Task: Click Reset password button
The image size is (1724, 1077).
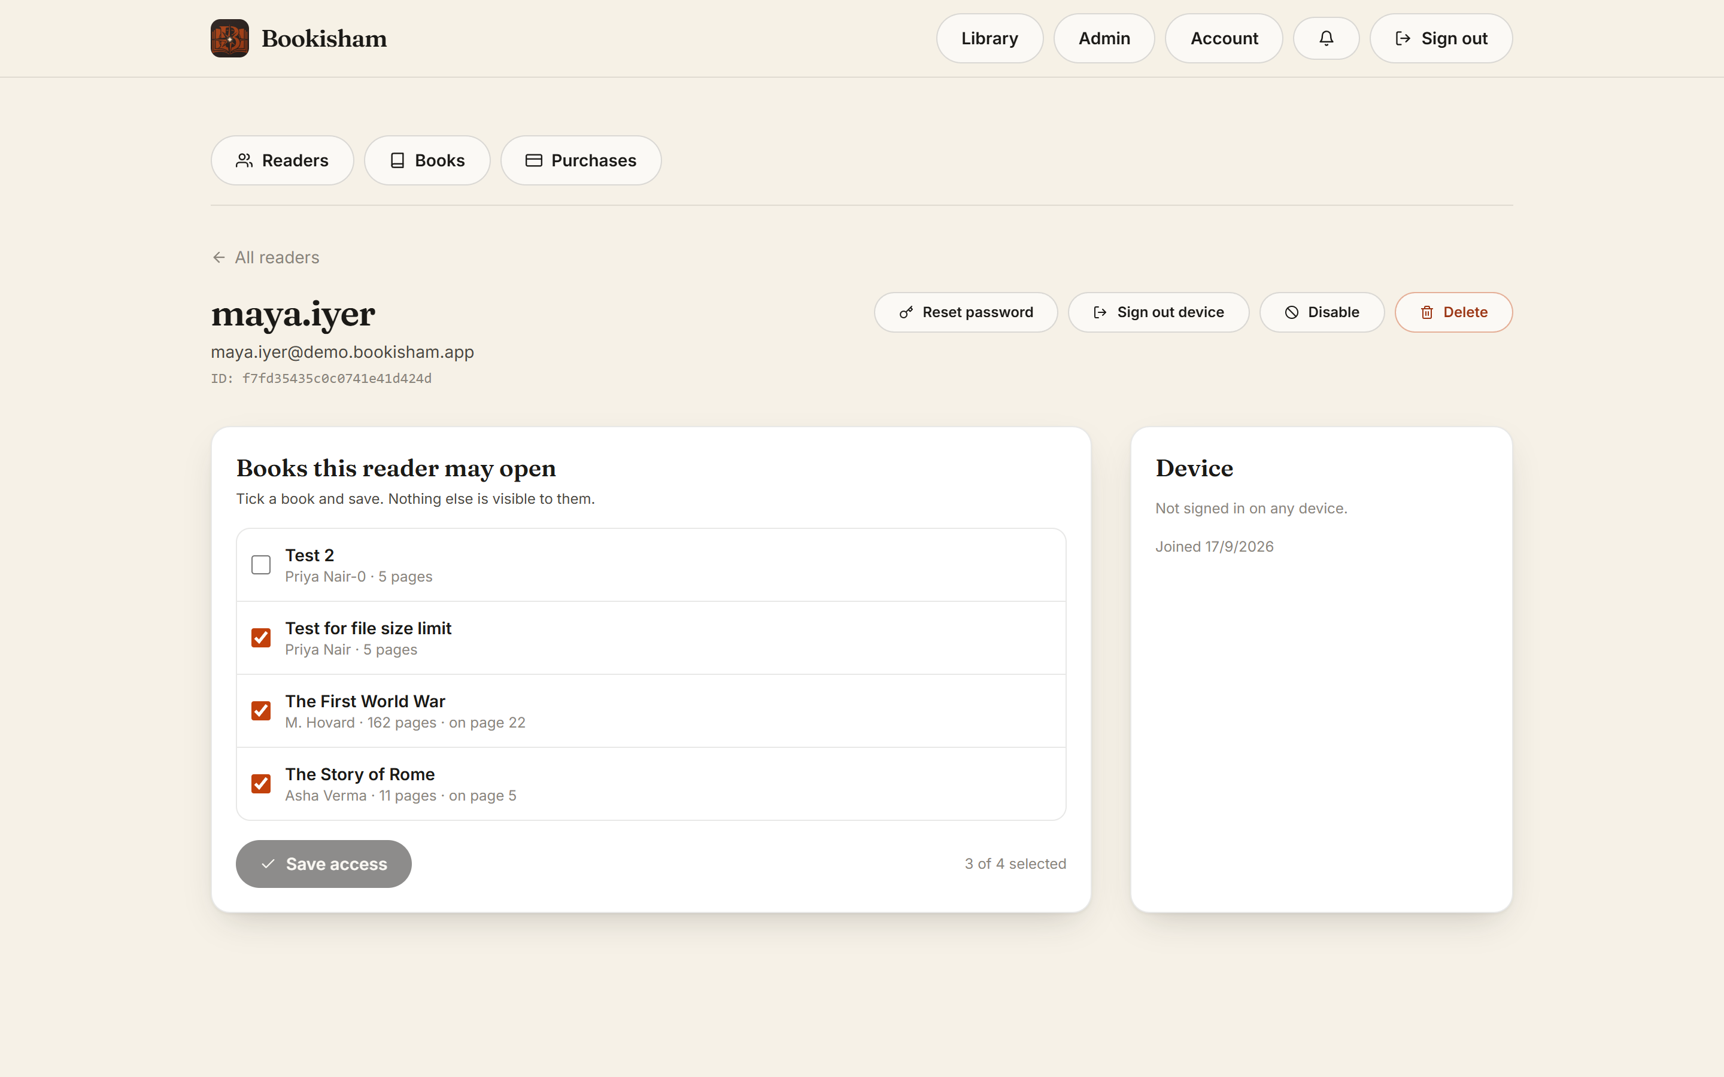Action: (x=966, y=312)
